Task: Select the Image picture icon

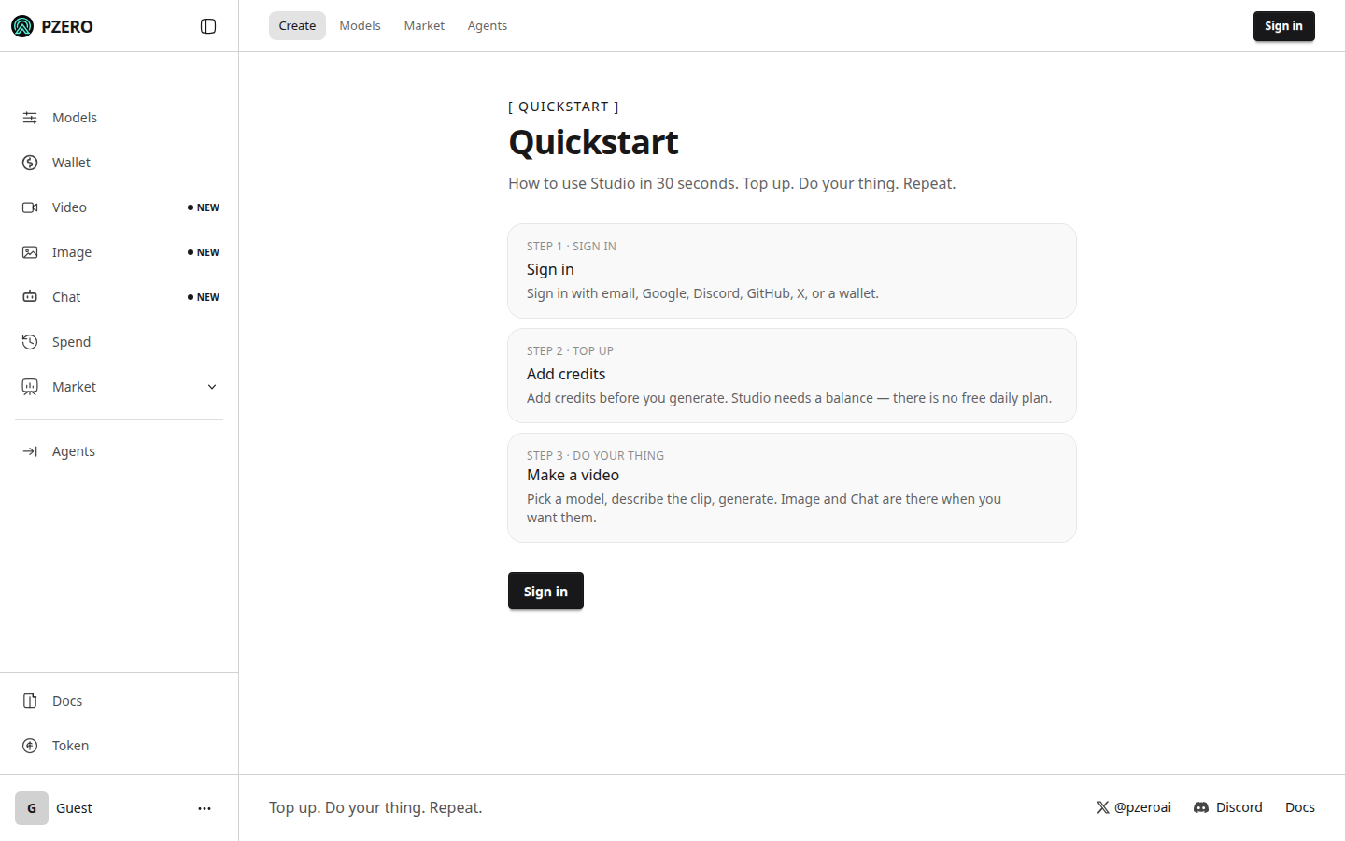Action: [x=30, y=252]
